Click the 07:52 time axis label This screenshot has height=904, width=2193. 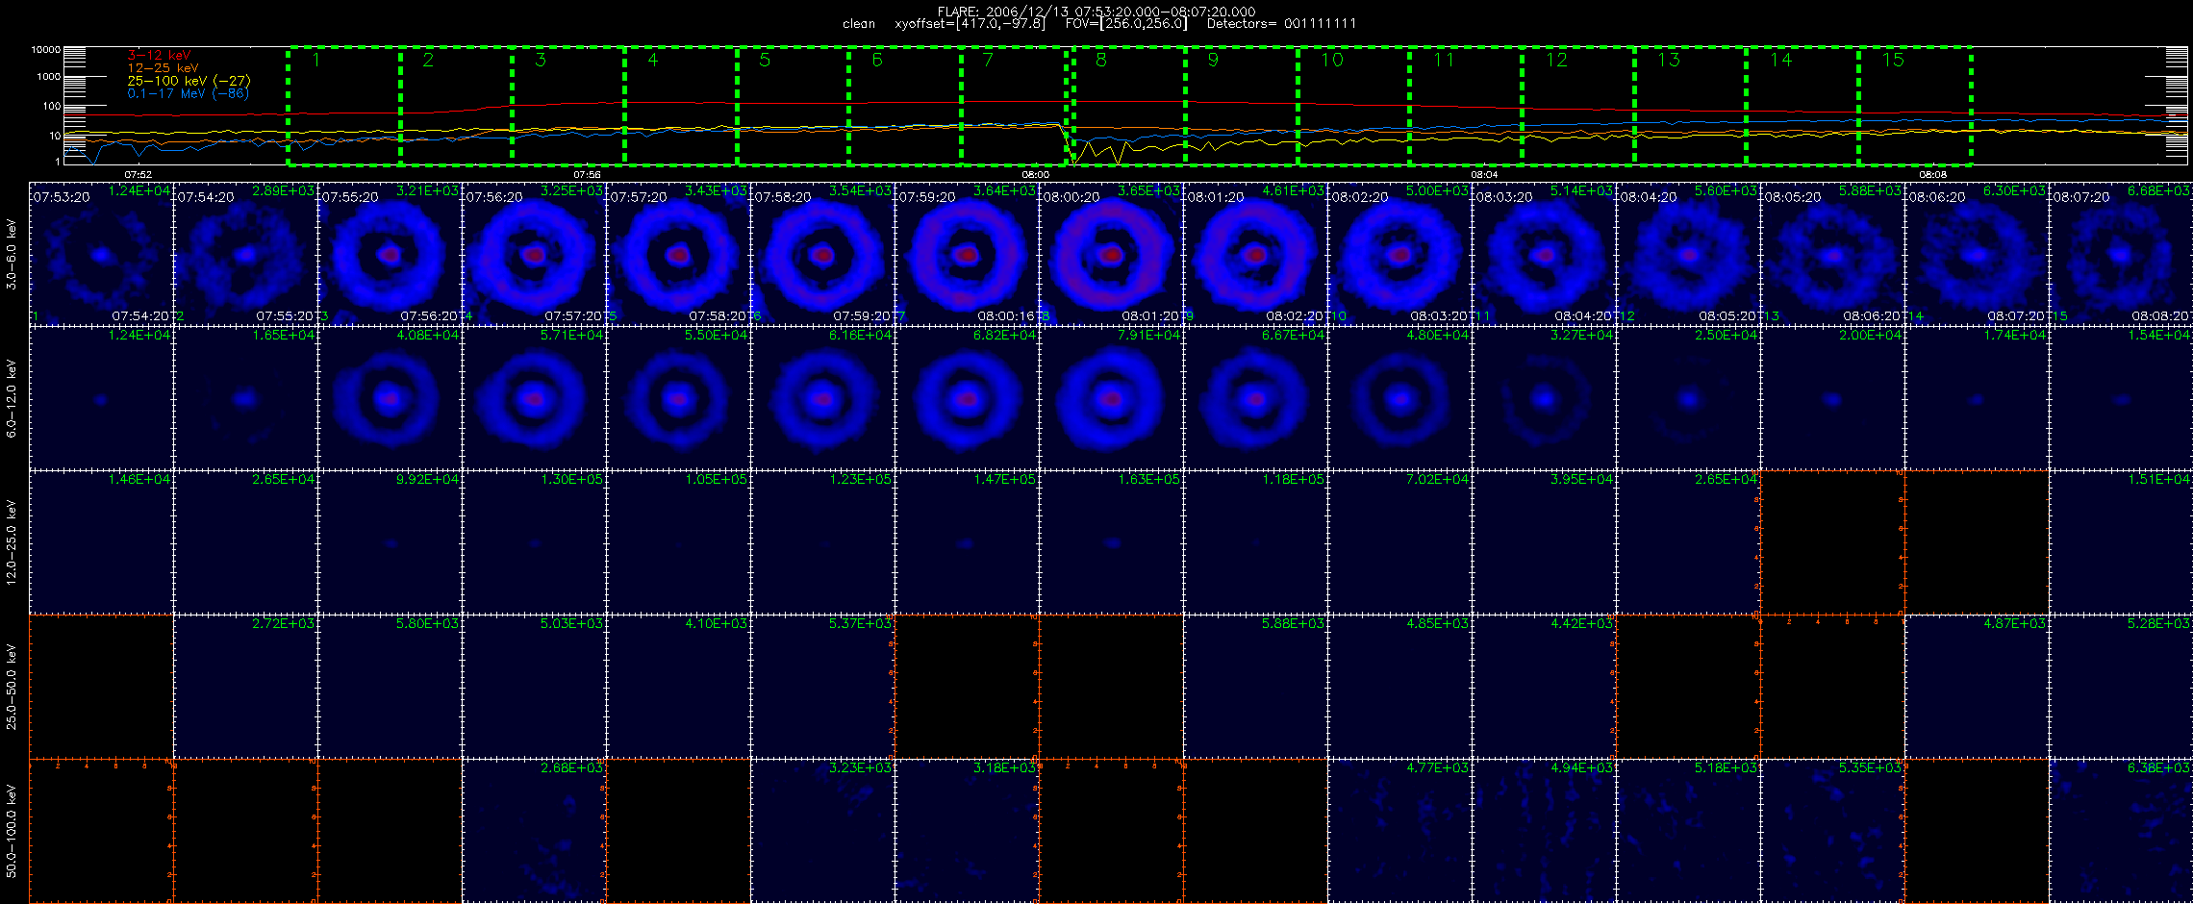pos(139,175)
